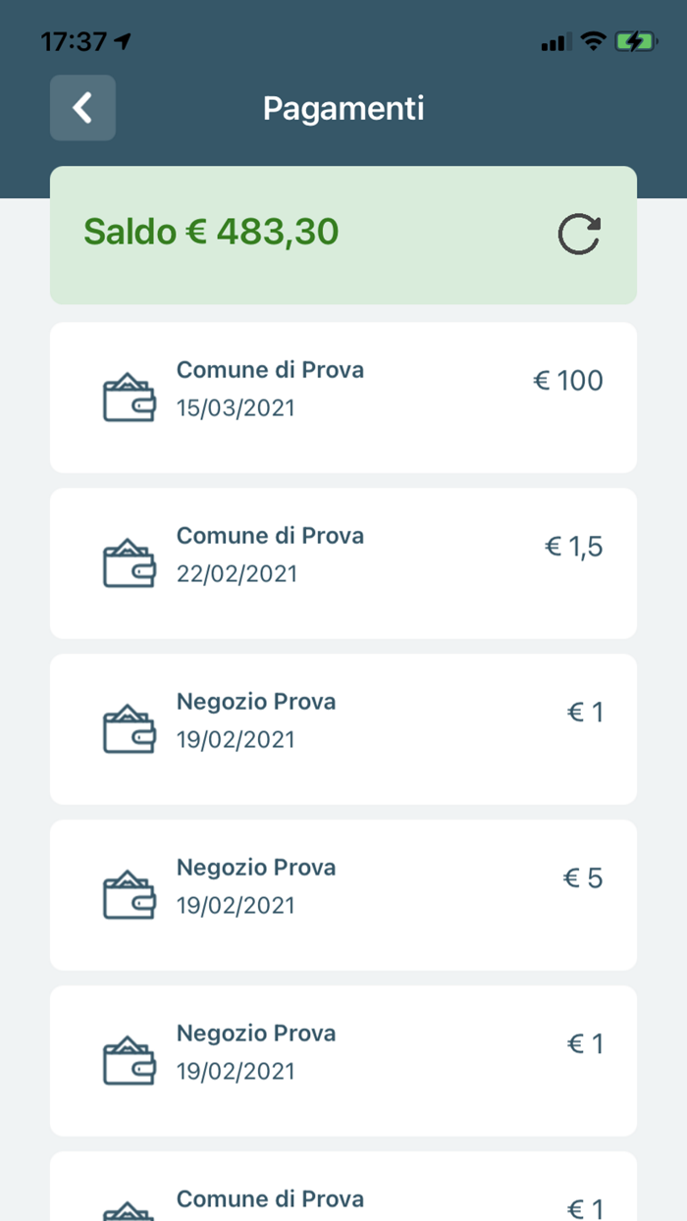Tap the back arrow button
The width and height of the screenshot is (687, 1221).
click(82, 108)
